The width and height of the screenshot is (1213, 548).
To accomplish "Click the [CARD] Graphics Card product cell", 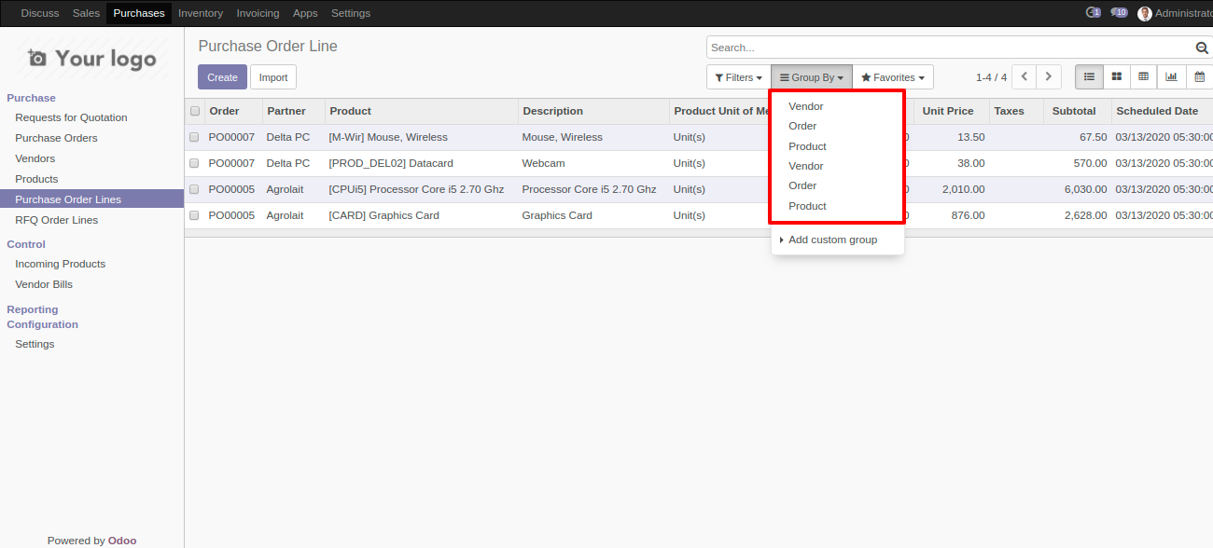I will pyautogui.click(x=422, y=215).
